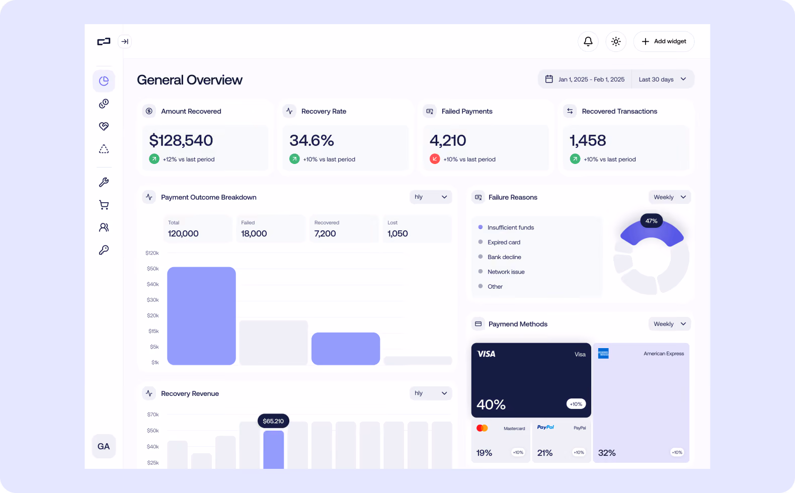Click the app logo in the sidebar

(x=104, y=41)
